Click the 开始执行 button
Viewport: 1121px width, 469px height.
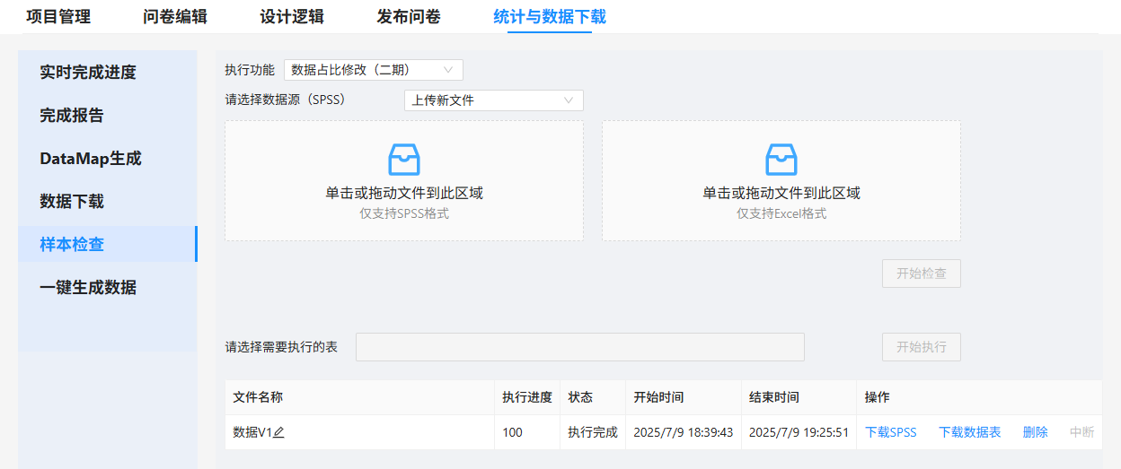[x=922, y=347]
